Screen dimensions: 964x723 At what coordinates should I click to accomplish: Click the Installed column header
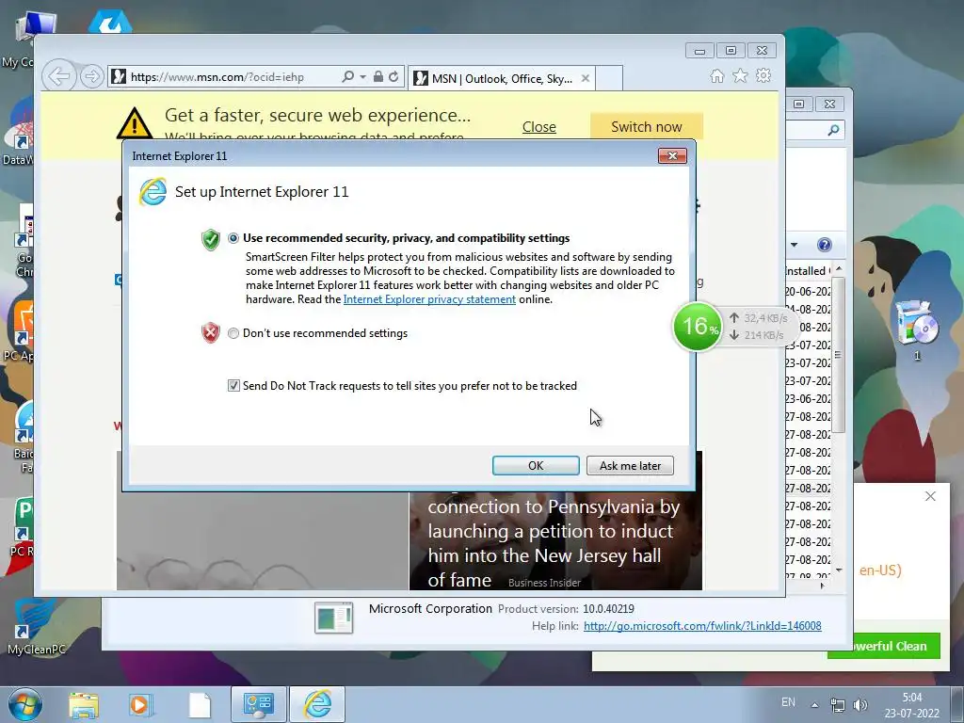pyautogui.click(x=807, y=270)
